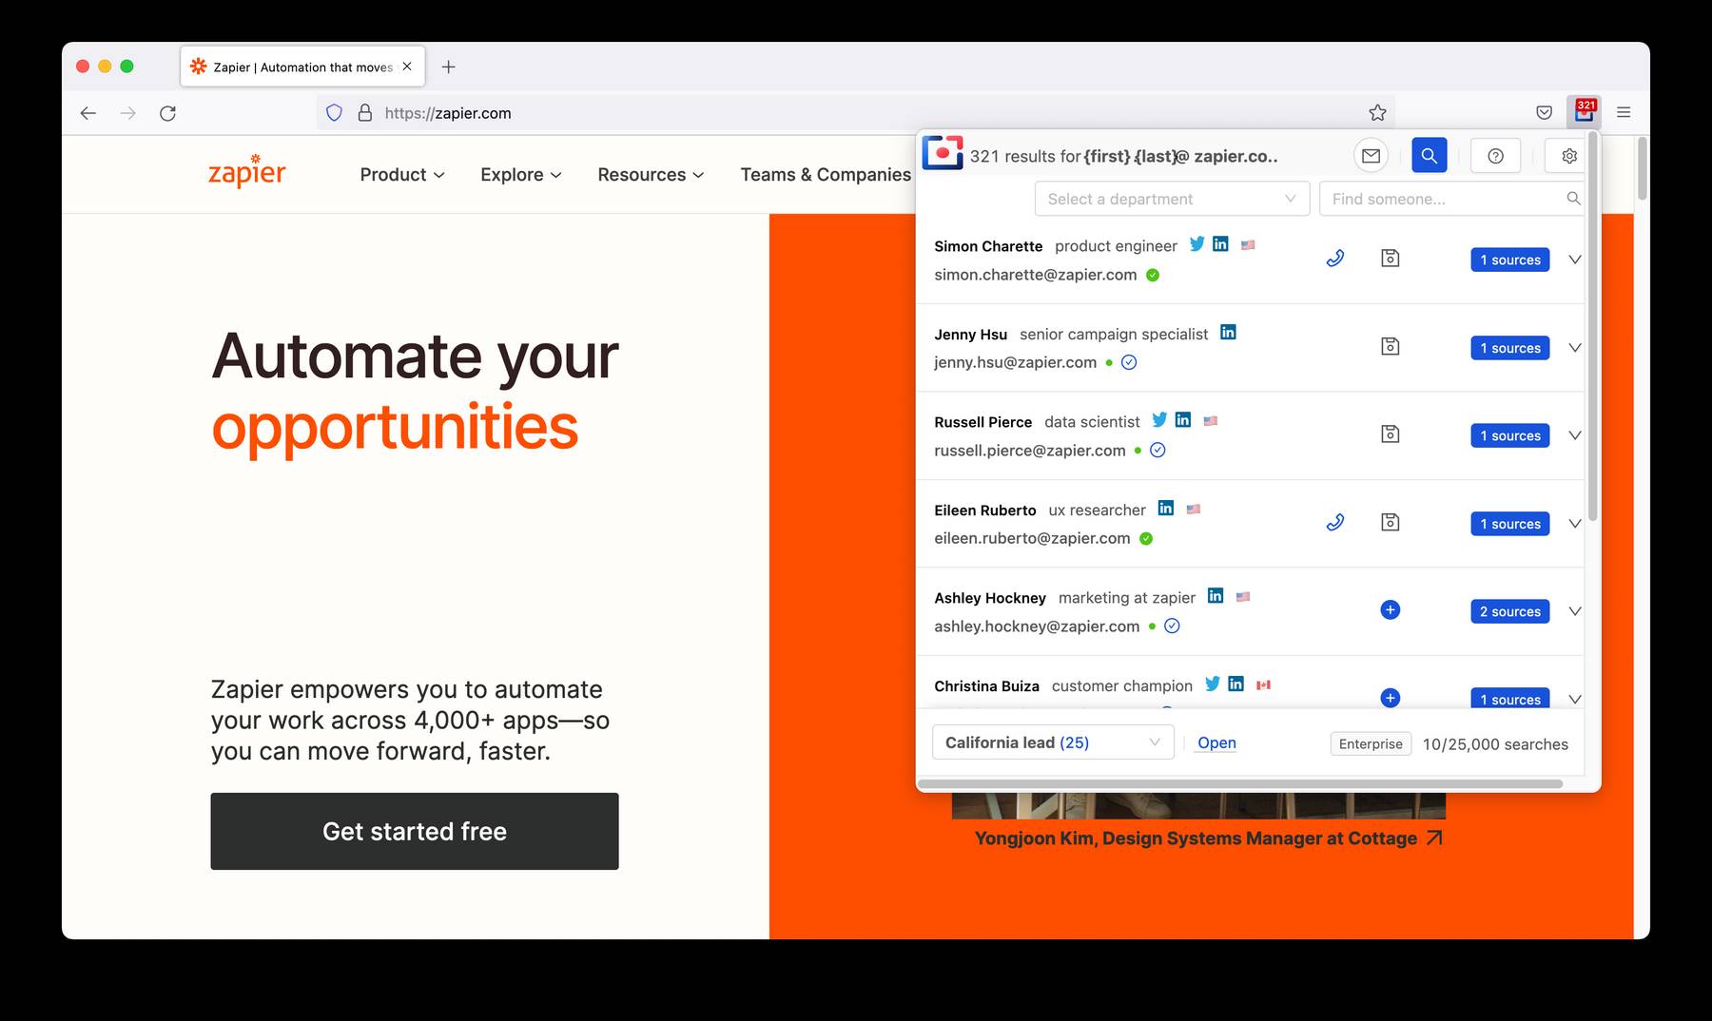
Task: Expand Ashley Hockney's row chevron
Action: (x=1574, y=611)
